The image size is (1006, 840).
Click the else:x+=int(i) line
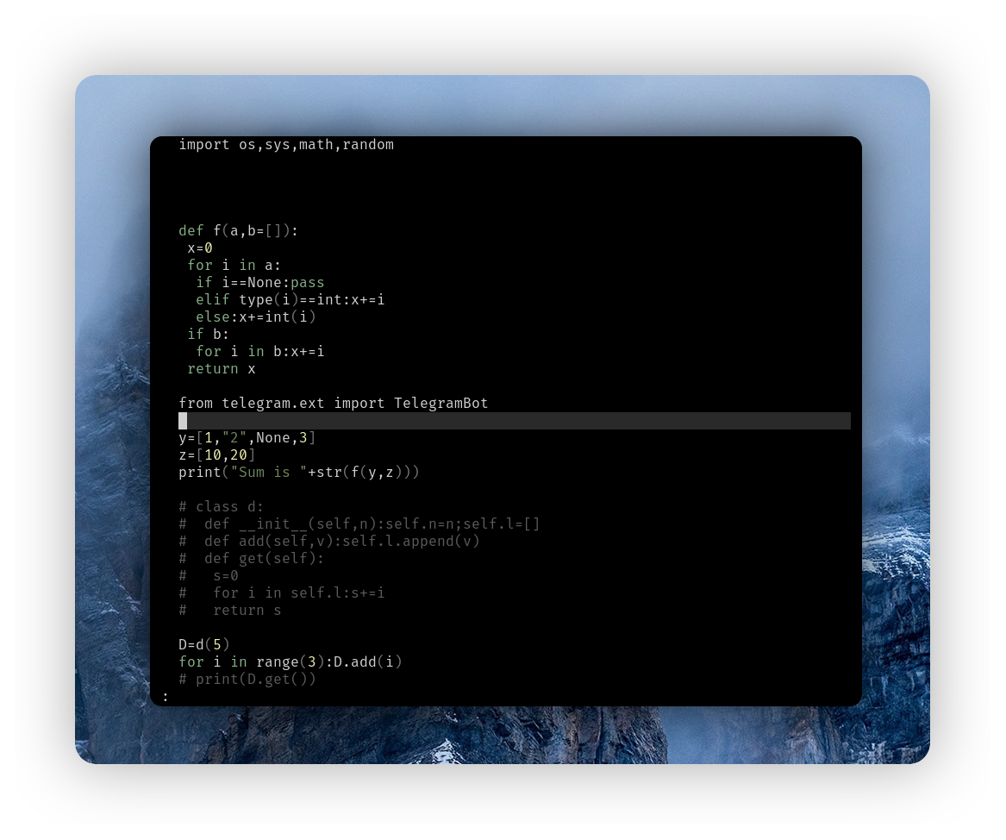[256, 317]
